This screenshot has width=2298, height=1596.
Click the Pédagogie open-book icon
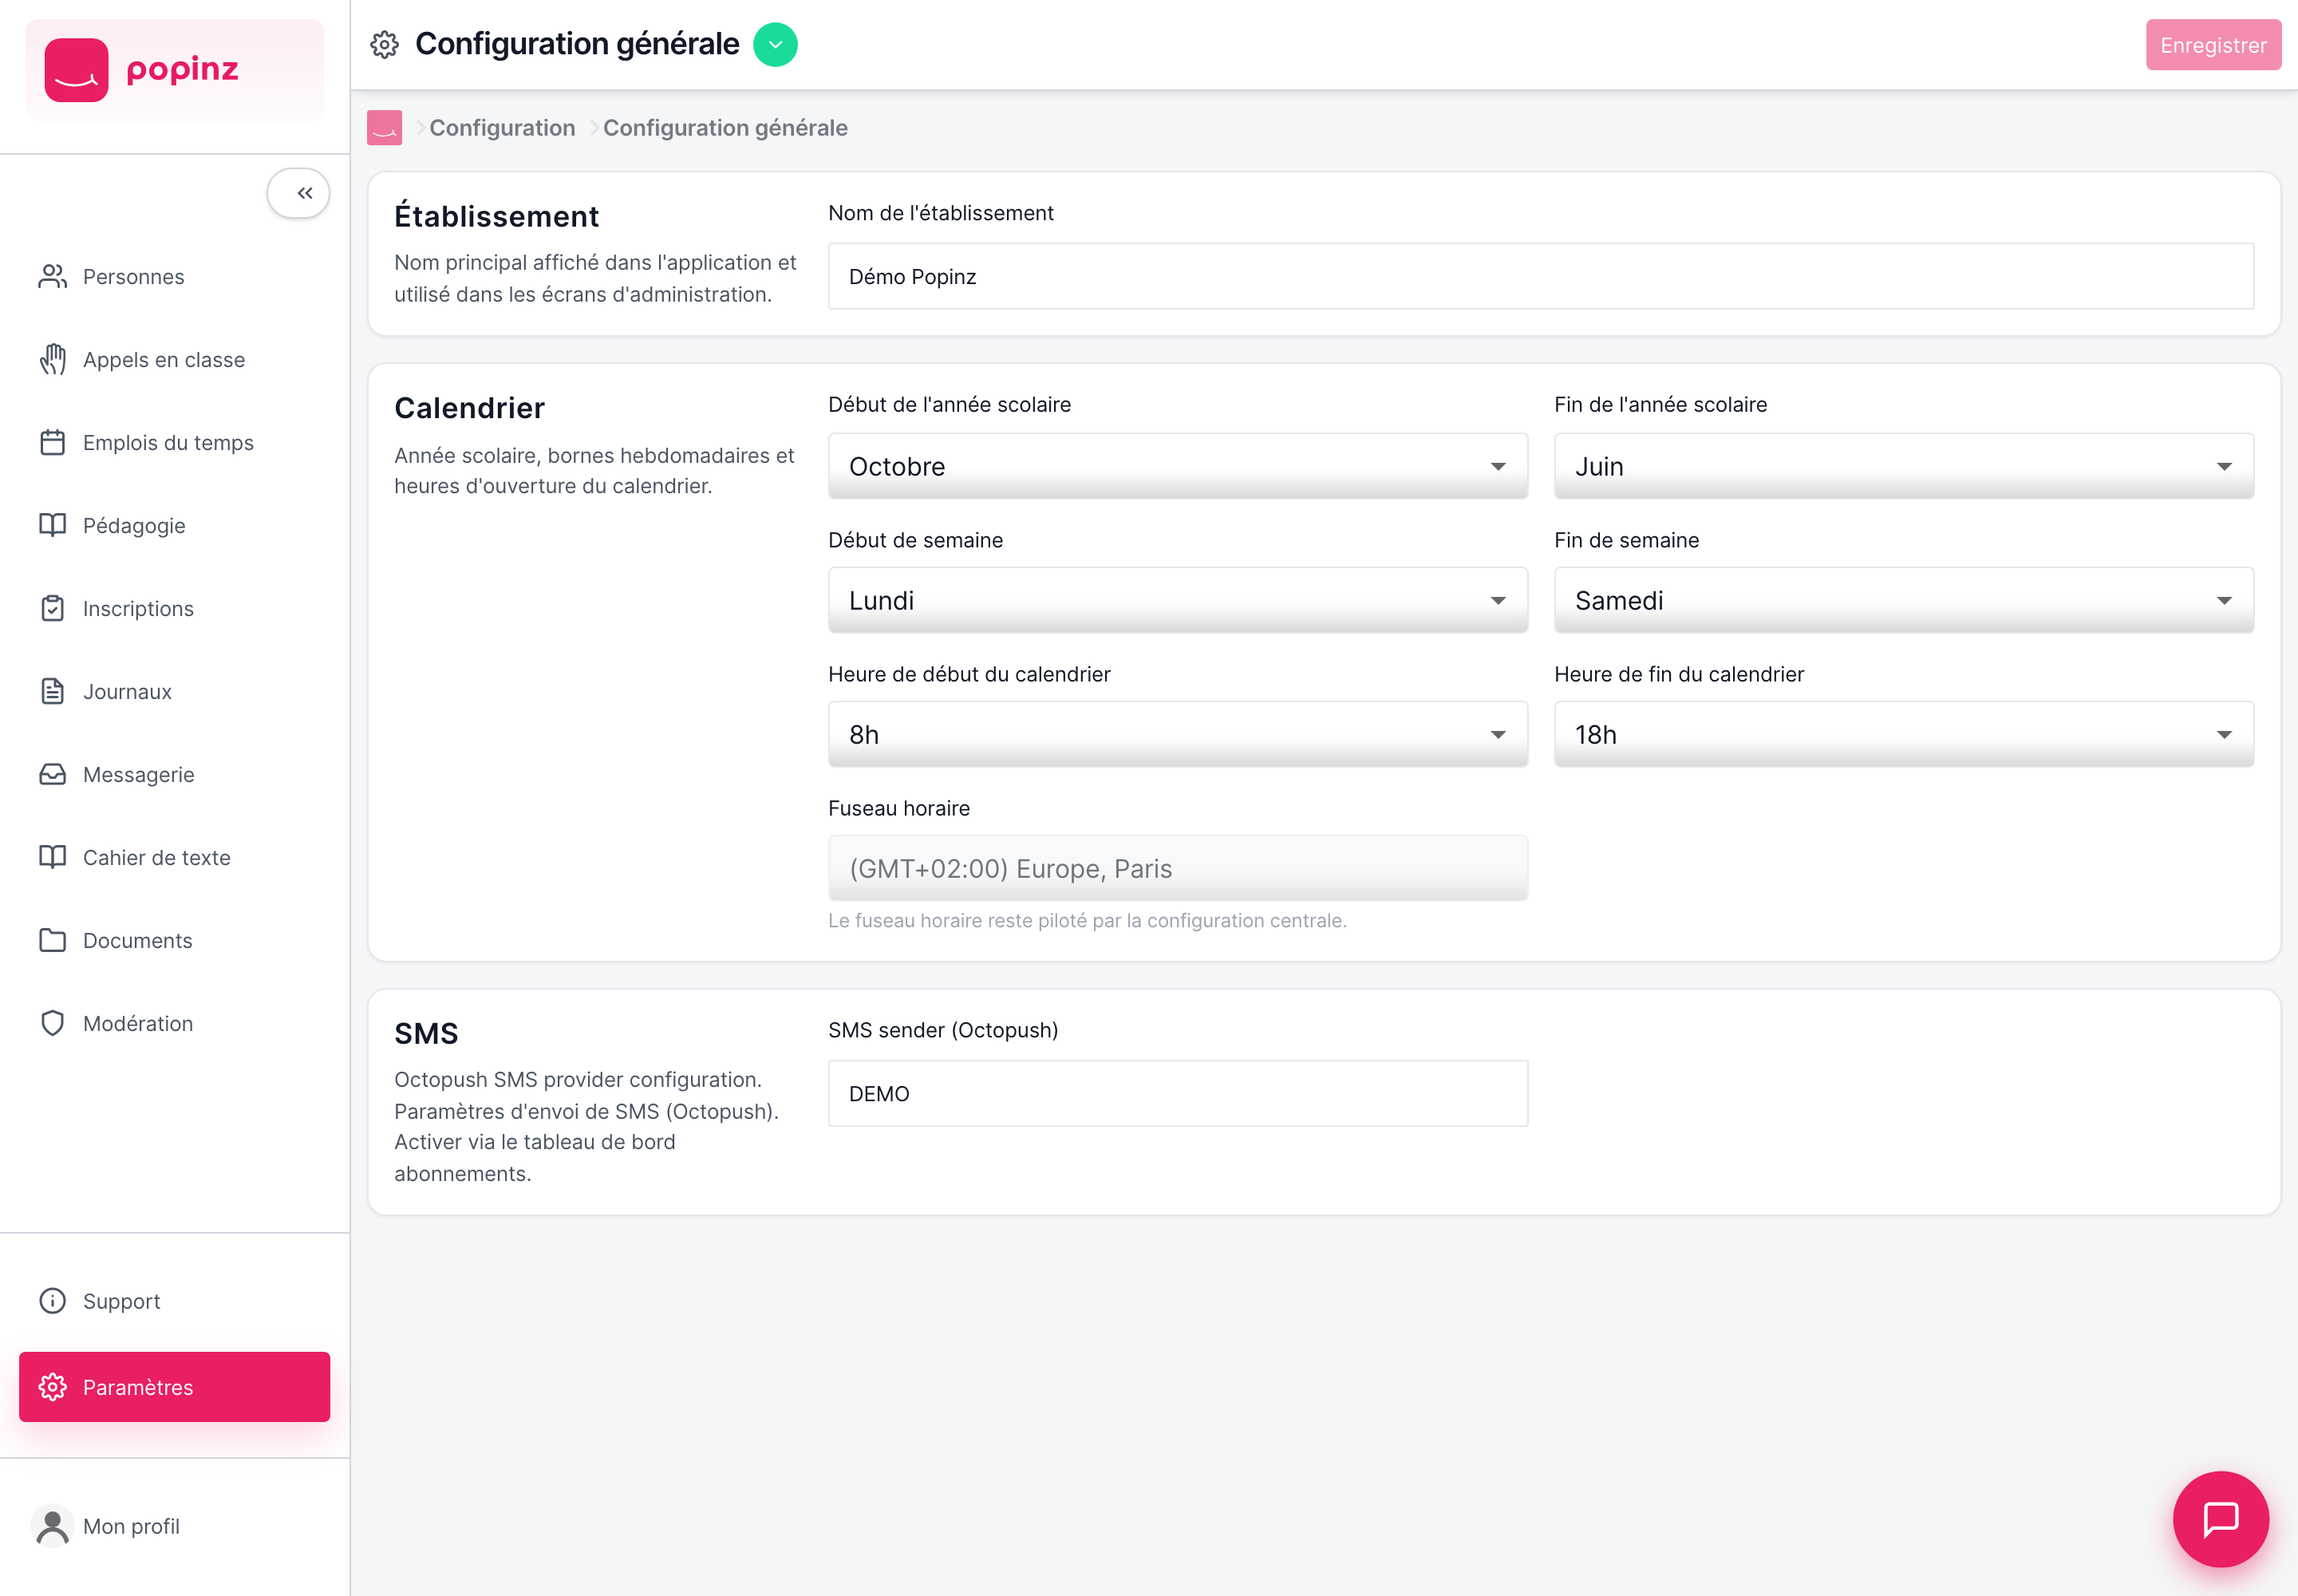(52, 525)
